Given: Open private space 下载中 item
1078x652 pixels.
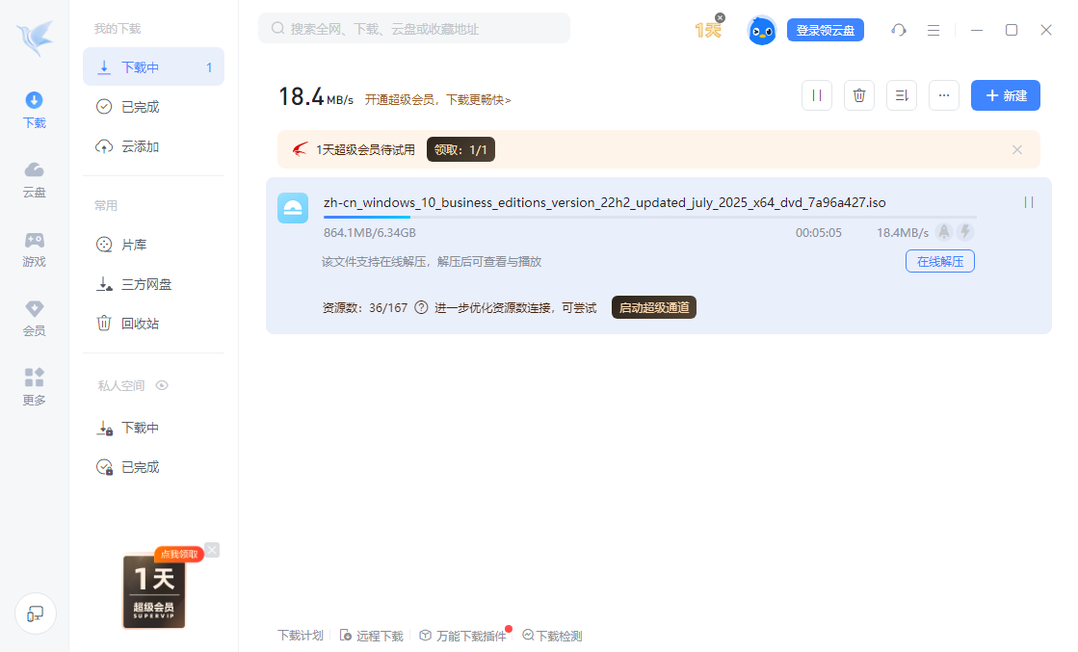Looking at the screenshot, I should click(x=153, y=428).
